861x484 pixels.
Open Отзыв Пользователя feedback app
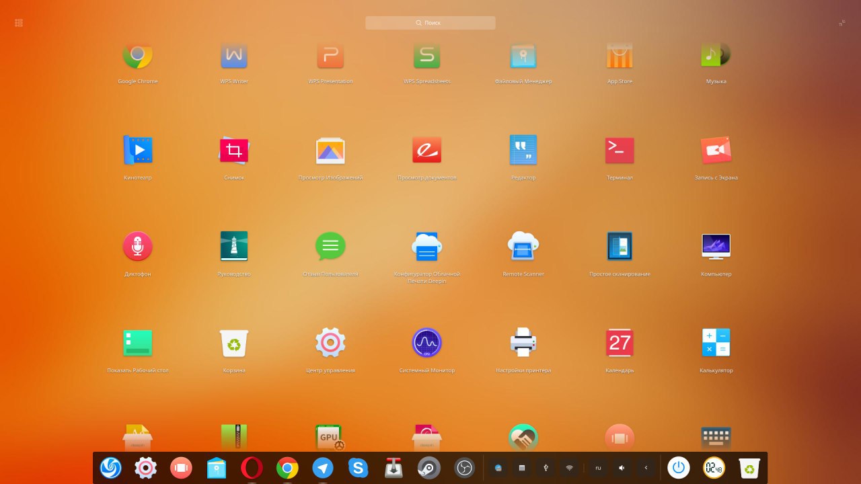point(330,246)
